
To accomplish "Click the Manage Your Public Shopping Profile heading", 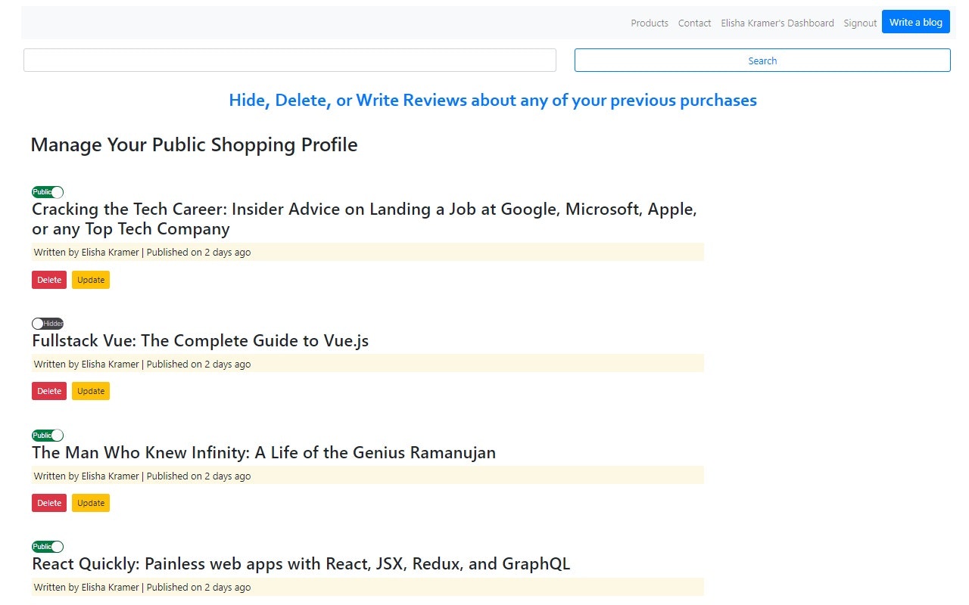I will tap(194, 144).
